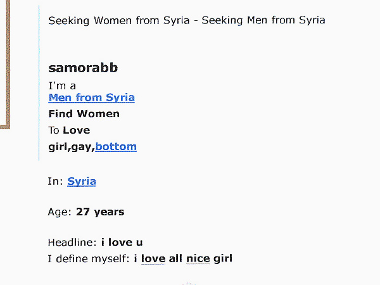This screenshot has width=380, height=285.
Task: Click the final word "girl" in self-description
Action: [x=222, y=258]
